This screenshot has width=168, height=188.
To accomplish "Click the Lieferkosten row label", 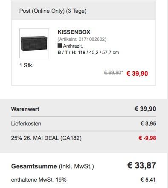I will [26, 124].
